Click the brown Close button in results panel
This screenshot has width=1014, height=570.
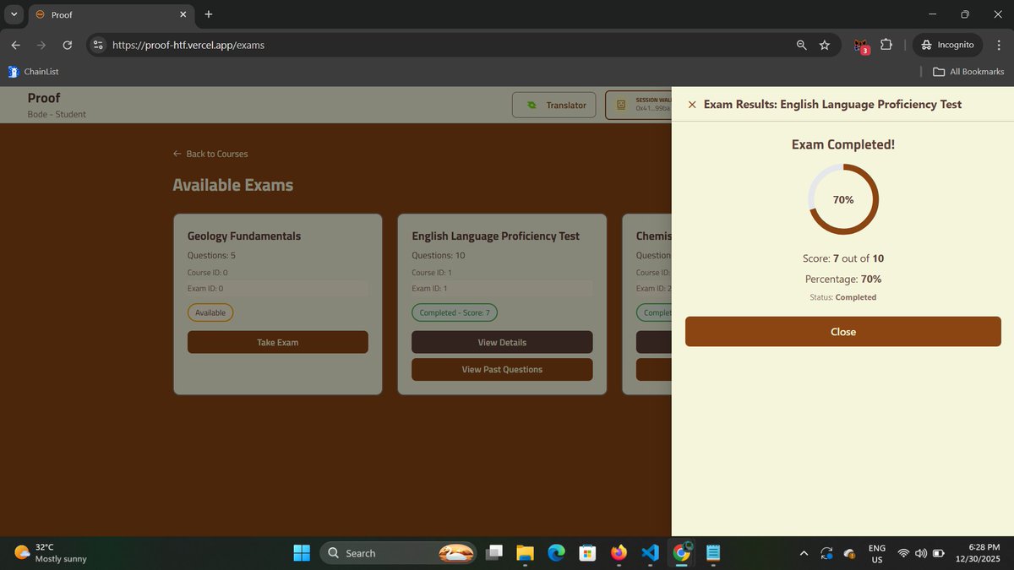pos(842,332)
